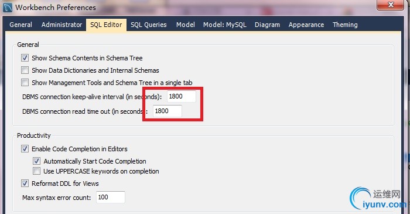Click the Workbench dolphin icon in title bar

tap(8, 7)
